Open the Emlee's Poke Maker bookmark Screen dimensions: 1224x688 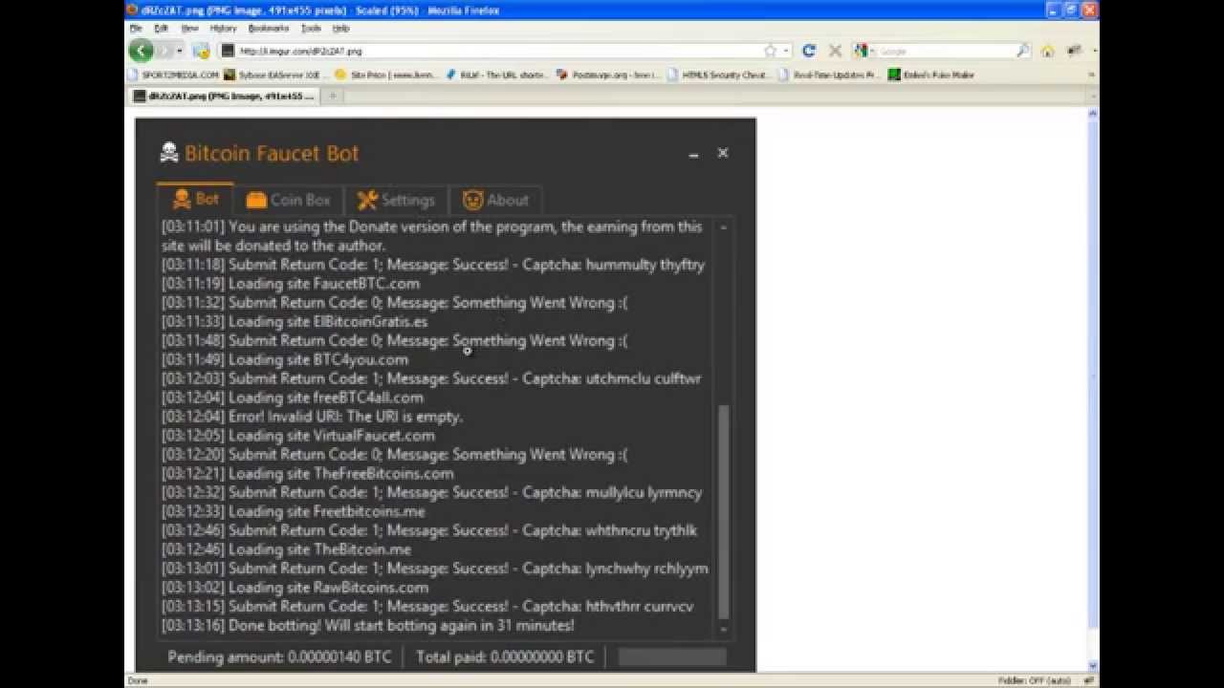[x=931, y=75]
